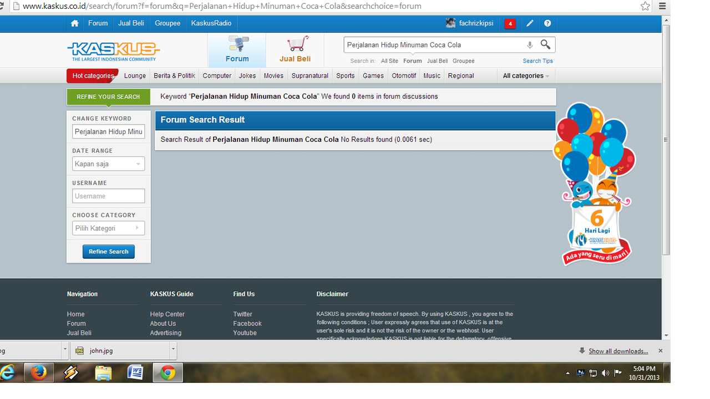Image resolution: width=710 pixels, height=399 pixels.
Task: Click the Kaskus home icon in top bar
Action: pos(75,23)
